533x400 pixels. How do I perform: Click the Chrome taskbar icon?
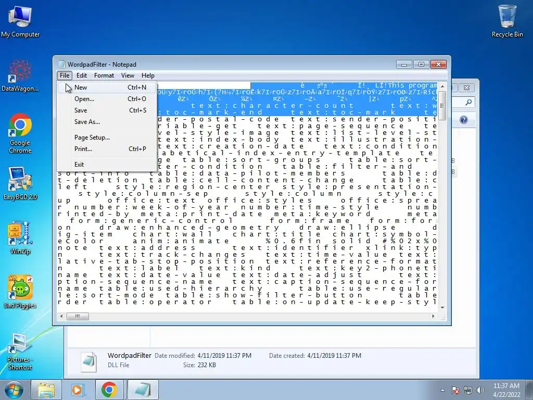pos(109,390)
